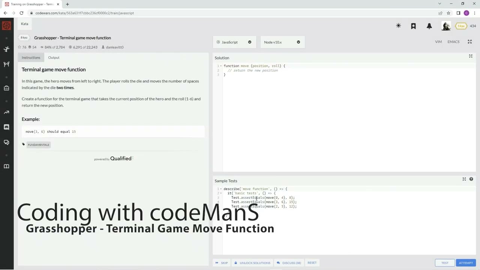Open the leaderboard trend sidebar icon
The image size is (480, 270).
[6, 112]
